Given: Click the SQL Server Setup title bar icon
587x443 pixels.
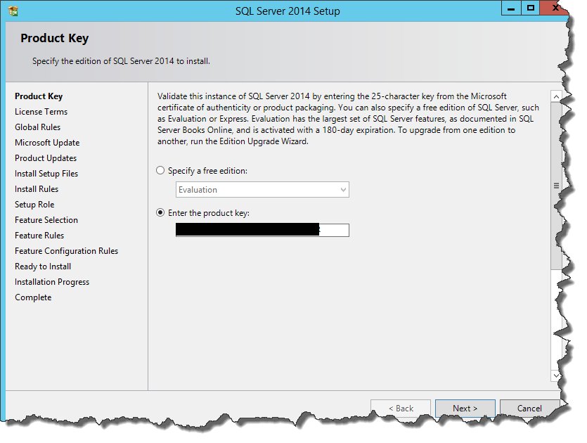Looking at the screenshot, I should [x=13, y=11].
